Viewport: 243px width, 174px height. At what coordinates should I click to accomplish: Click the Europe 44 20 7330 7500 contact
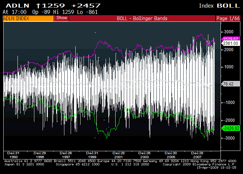click(x=119, y=161)
